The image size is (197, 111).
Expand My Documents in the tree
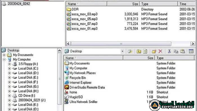[x=4, y=55]
